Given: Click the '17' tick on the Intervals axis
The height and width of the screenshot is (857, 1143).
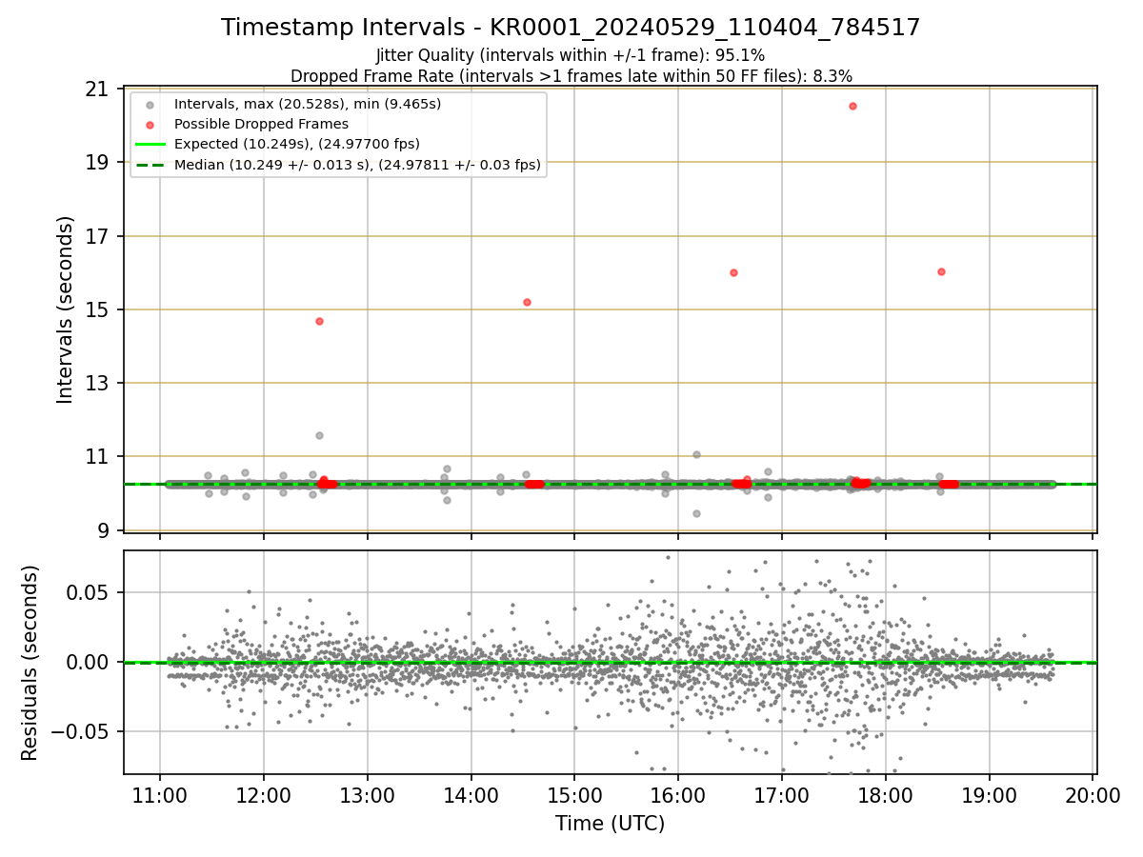Looking at the screenshot, I should tap(97, 236).
